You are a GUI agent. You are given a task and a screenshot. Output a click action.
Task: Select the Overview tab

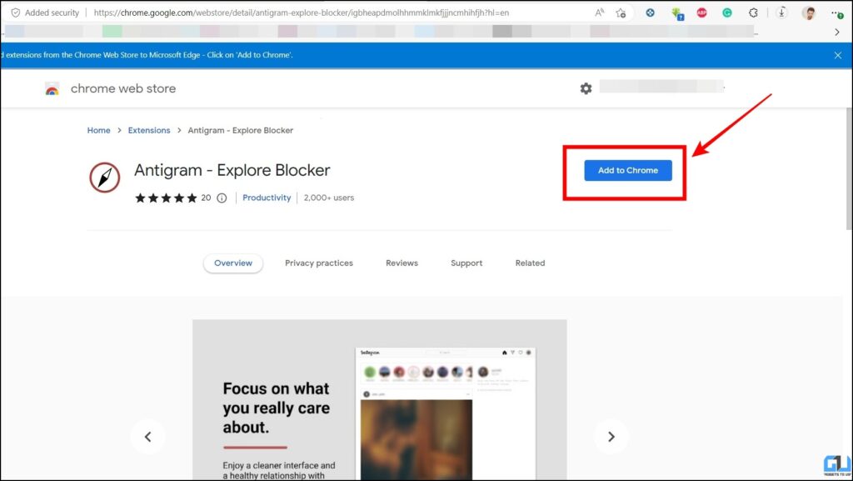[233, 263]
